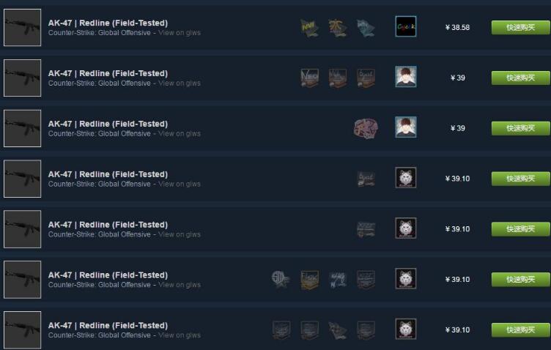Click the round sticker on the sixth listing

[281, 280]
